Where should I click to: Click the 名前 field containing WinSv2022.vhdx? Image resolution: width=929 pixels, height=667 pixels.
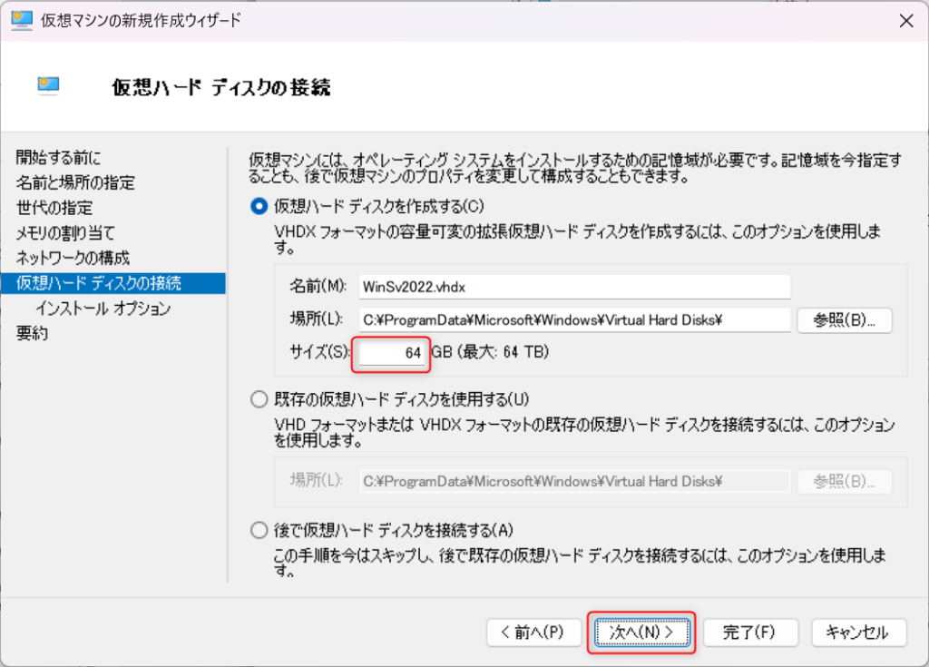[x=574, y=287]
